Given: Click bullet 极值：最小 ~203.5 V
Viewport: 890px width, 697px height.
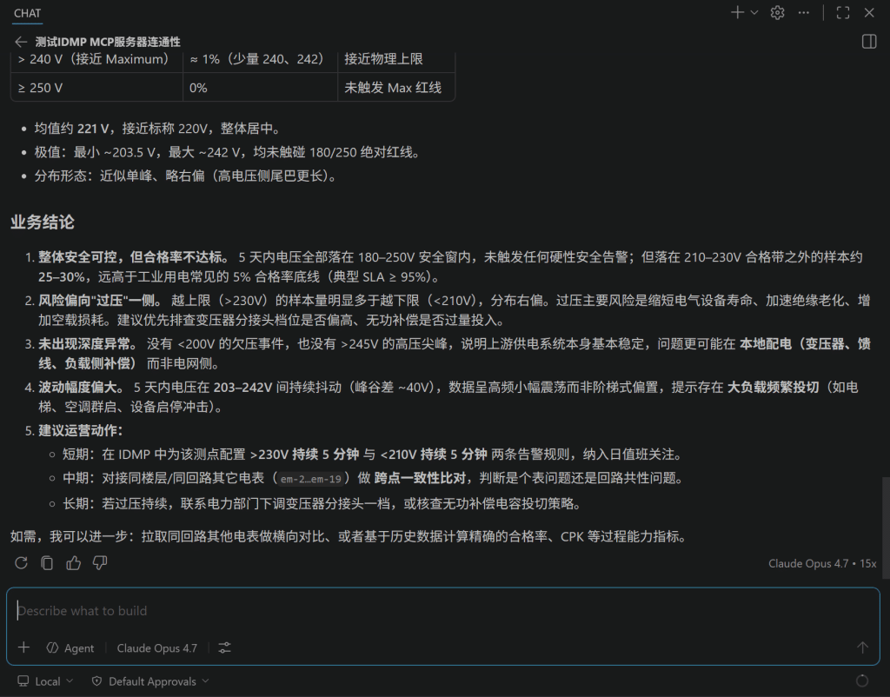Looking at the screenshot, I should click(x=229, y=152).
